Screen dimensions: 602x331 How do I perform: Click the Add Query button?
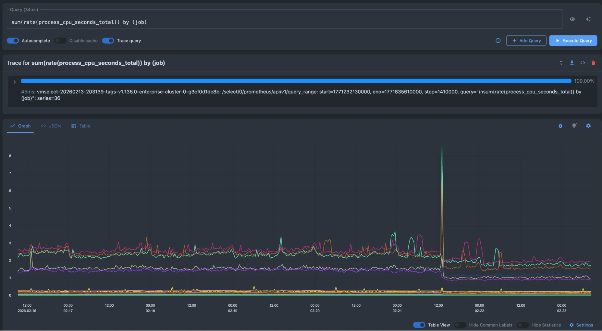coord(526,41)
